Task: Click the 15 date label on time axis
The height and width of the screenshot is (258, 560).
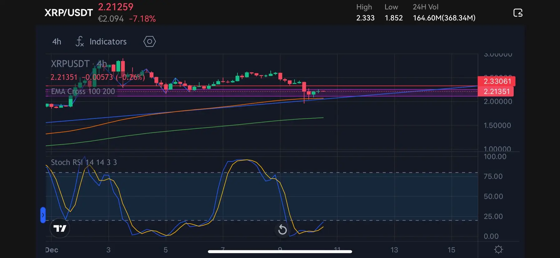Action: pos(451,250)
